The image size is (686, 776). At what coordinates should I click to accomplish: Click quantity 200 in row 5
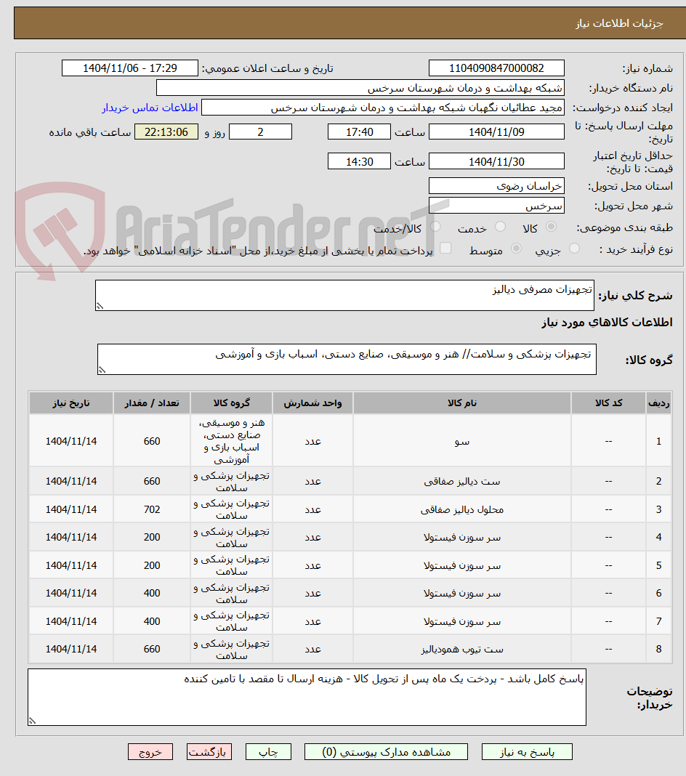[151, 565]
